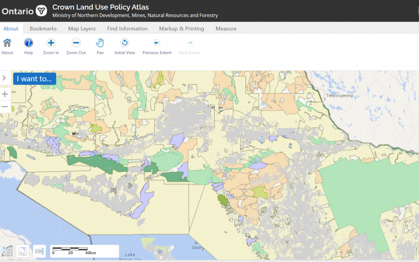Click the map minus zoom button

tap(5, 107)
